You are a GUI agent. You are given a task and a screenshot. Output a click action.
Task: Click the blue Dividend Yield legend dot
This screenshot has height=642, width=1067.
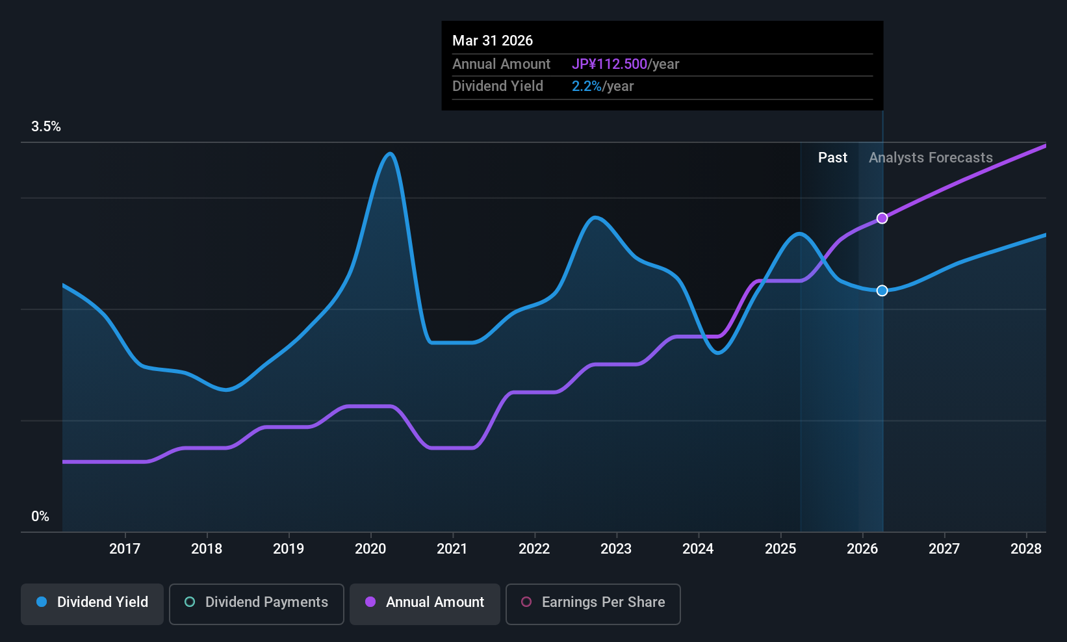42,602
